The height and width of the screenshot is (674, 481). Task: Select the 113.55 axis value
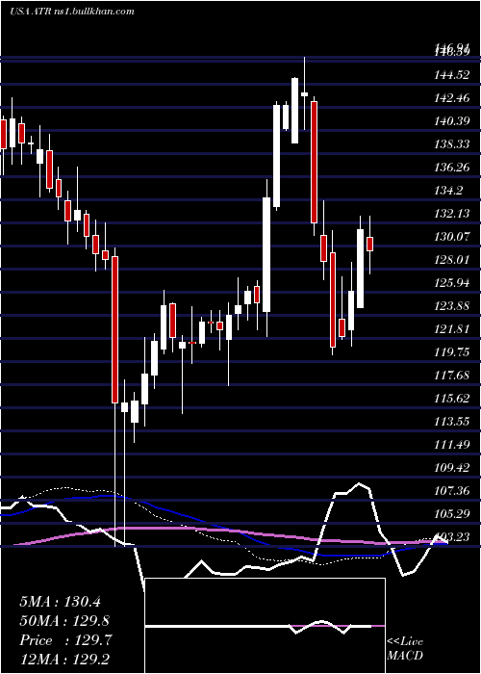[452, 422]
